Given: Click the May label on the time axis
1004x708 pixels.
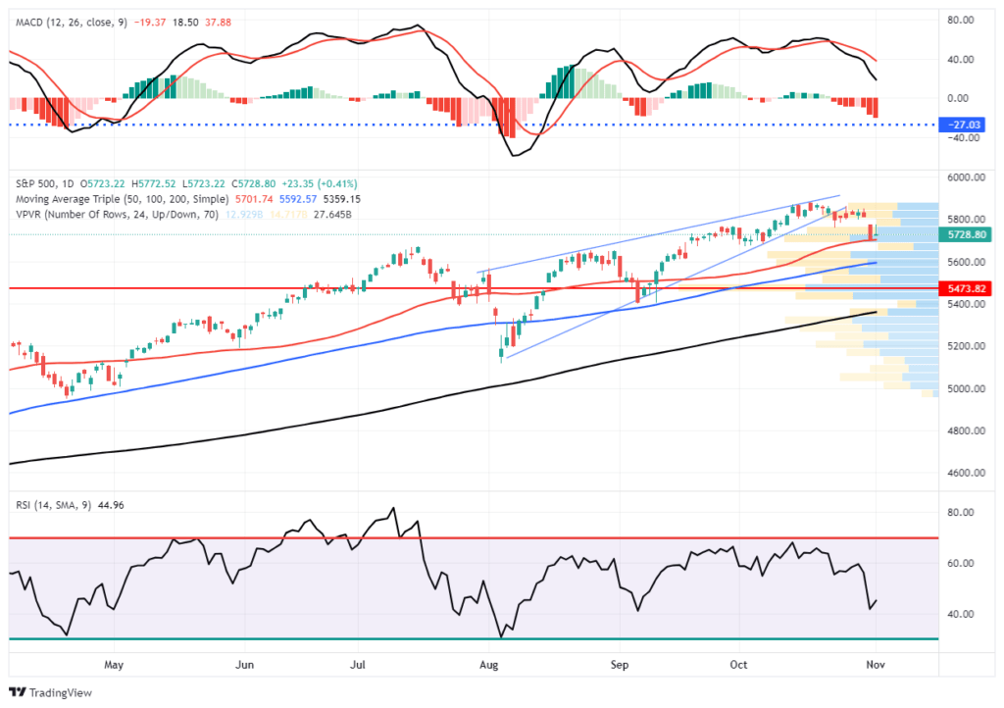Looking at the screenshot, I should click(x=114, y=665).
